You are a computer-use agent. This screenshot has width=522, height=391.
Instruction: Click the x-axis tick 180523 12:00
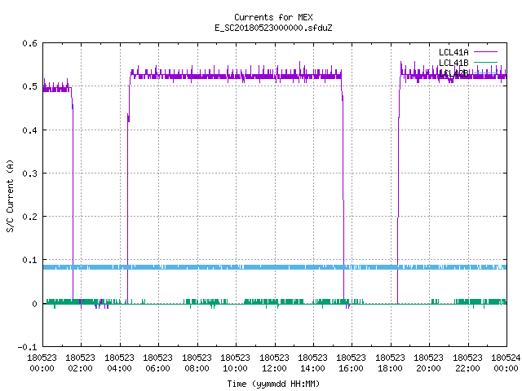point(274,363)
